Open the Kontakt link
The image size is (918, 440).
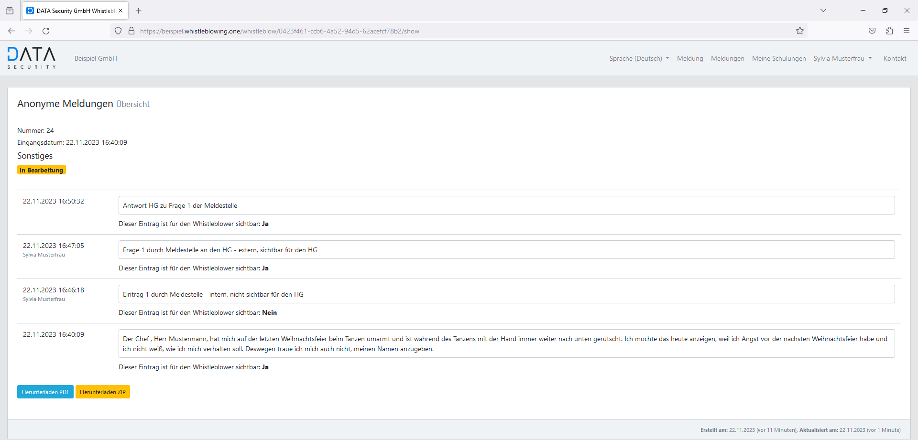[x=895, y=58]
